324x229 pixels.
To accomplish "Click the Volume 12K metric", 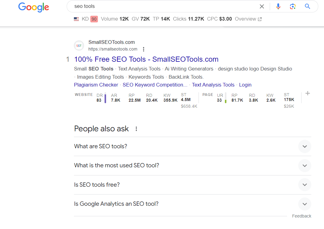I will [115, 19].
